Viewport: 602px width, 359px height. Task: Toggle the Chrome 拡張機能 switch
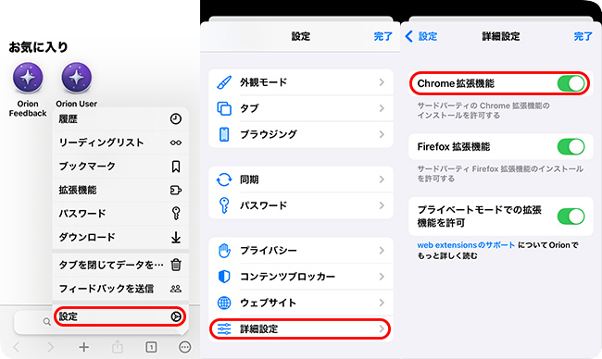[571, 83]
